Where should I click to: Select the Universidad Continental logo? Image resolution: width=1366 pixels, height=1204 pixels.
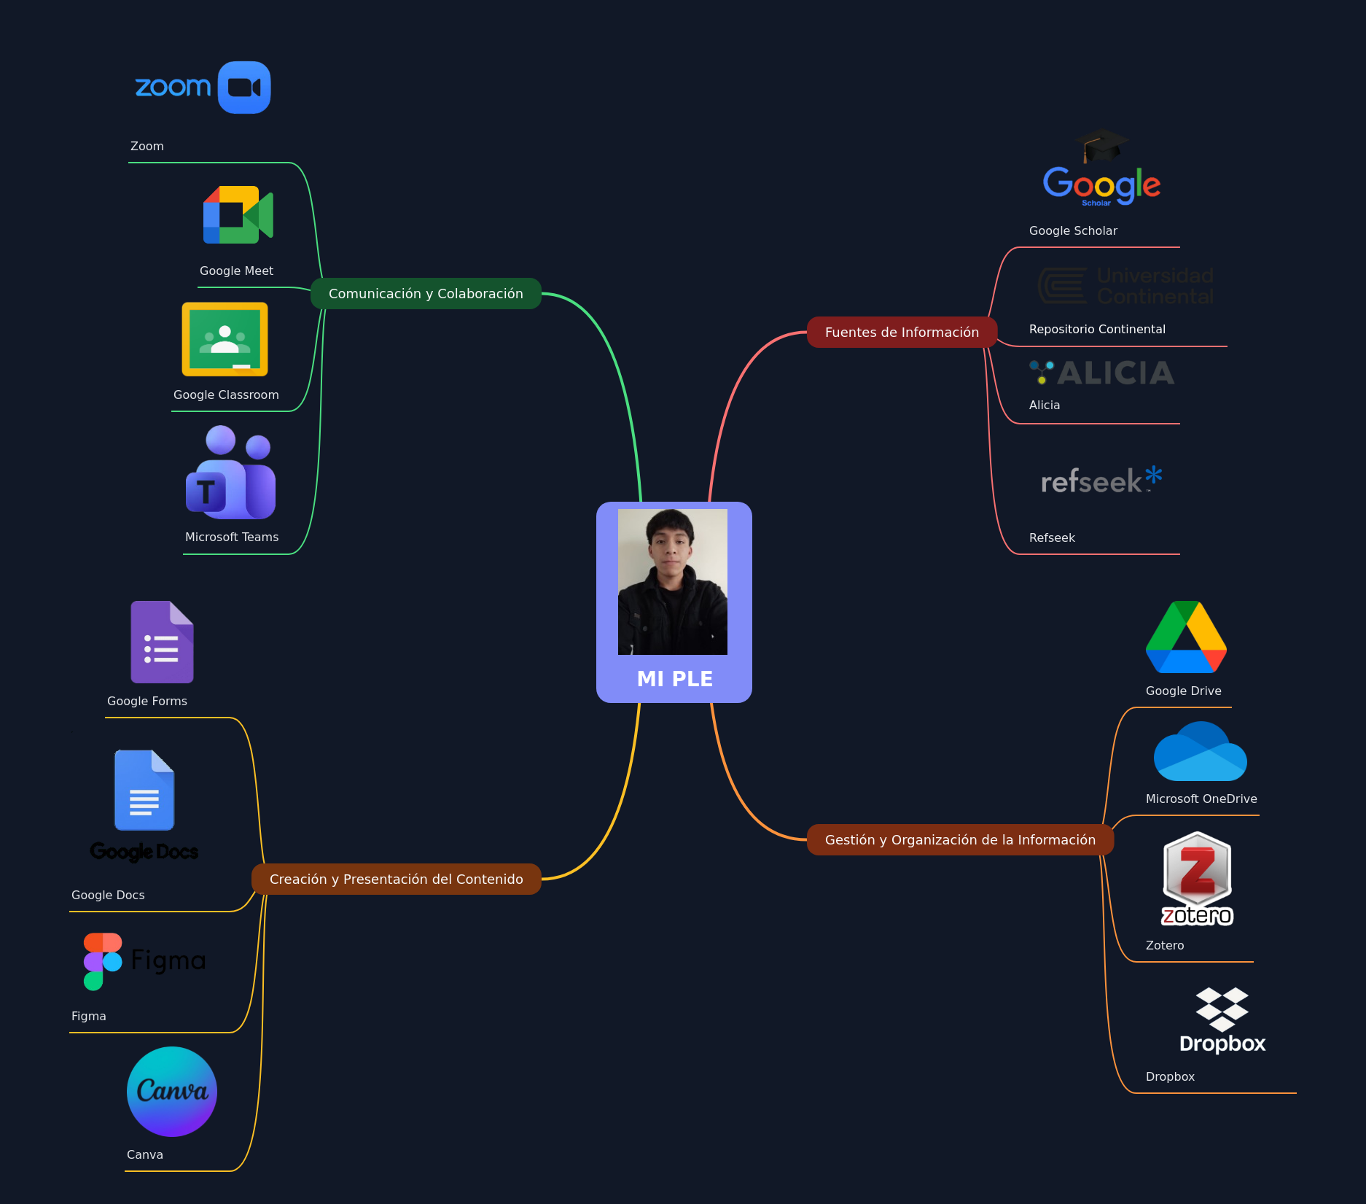[x=1126, y=286]
